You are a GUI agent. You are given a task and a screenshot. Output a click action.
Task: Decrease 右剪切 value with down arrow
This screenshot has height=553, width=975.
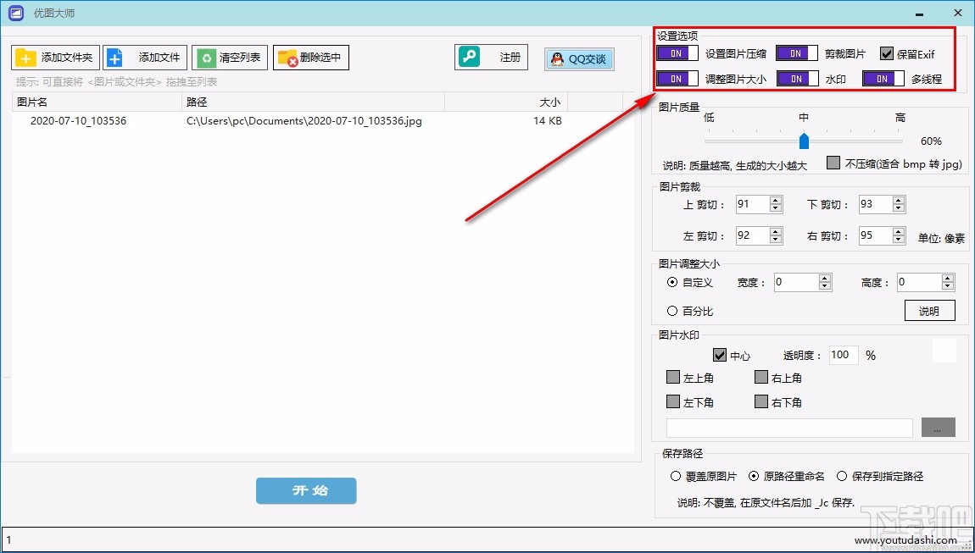(x=899, y=240)
